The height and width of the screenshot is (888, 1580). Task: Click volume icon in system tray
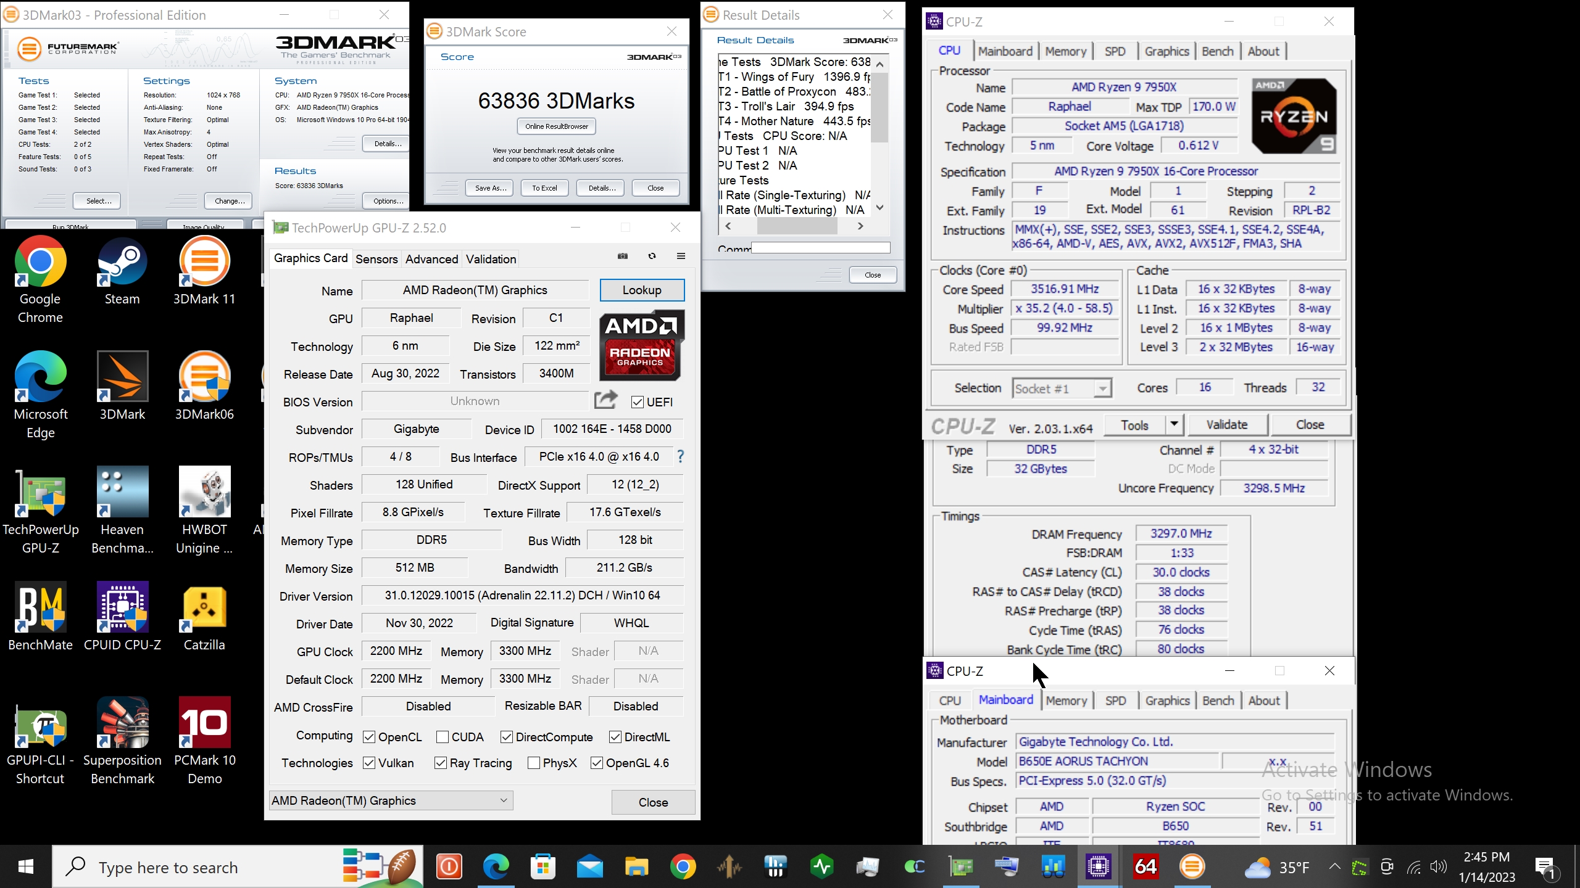tap(1438, 867)
